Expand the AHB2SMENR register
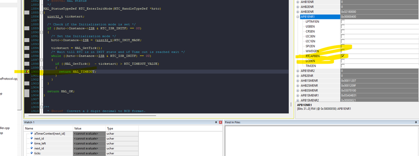 point(298,86)
